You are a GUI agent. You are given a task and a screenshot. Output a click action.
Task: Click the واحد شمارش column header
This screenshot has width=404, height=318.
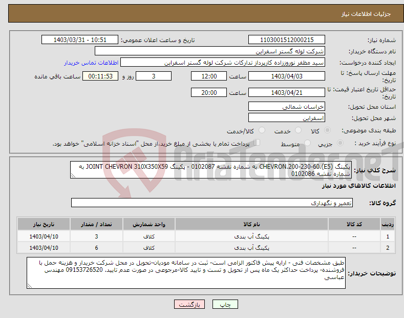[149, 224]
